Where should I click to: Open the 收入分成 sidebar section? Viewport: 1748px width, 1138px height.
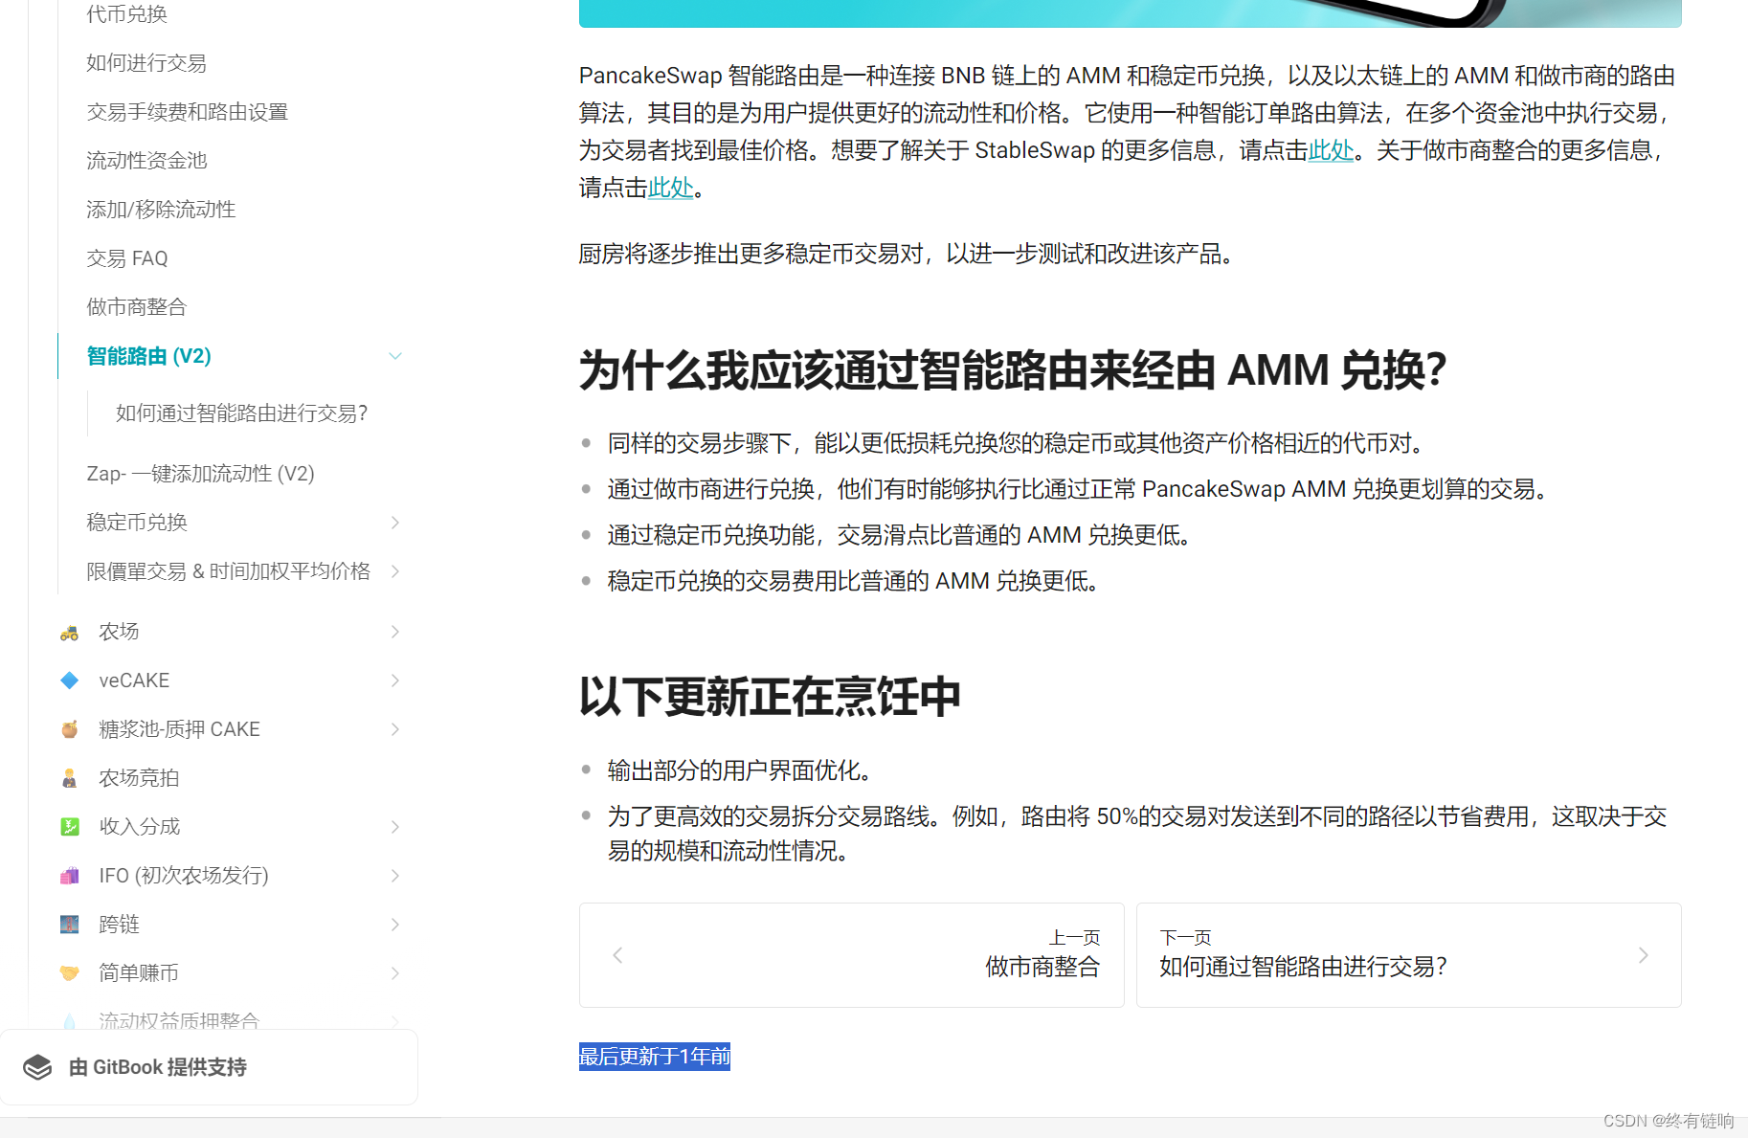click(139, 827)
